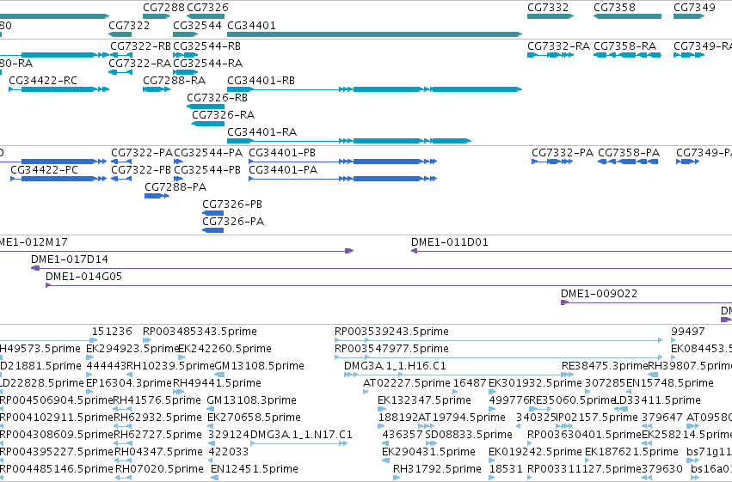Select EST EN12451.5prime
This screenshot has width=732, height=482.
click(214, 478)
